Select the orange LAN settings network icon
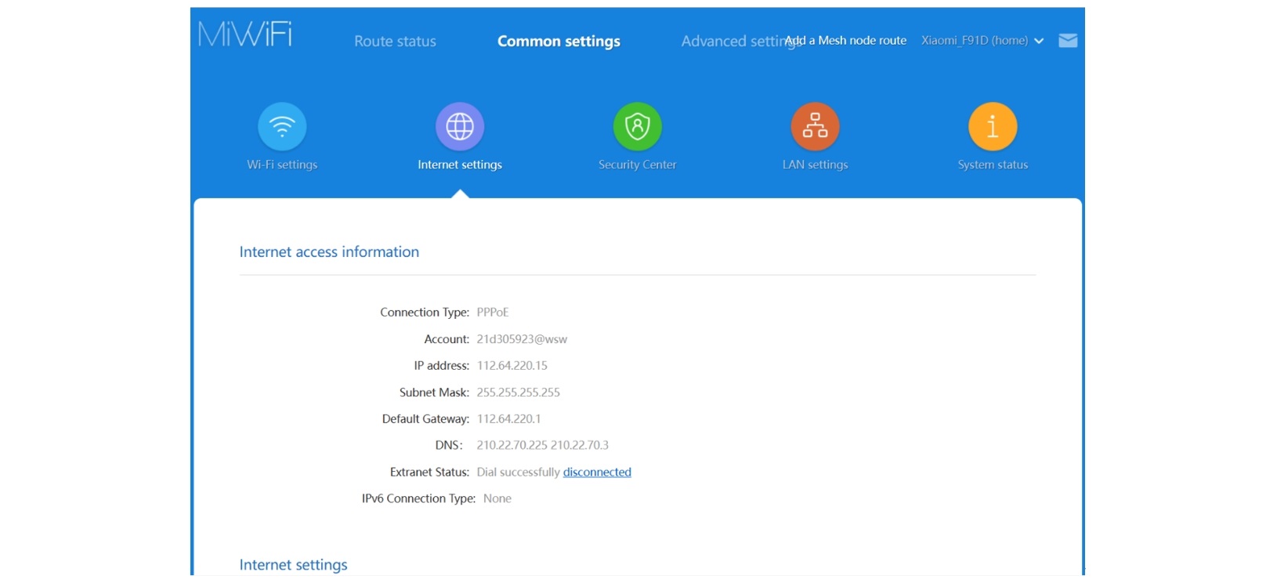 tap(815, 126)
